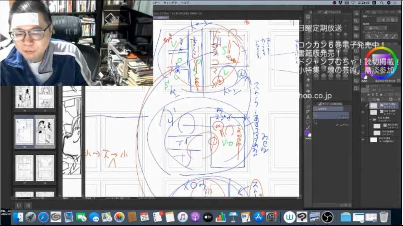Select the Ruler triangle tool icon
The height and width of the screenshot is (226, 403).
(308, 112)
